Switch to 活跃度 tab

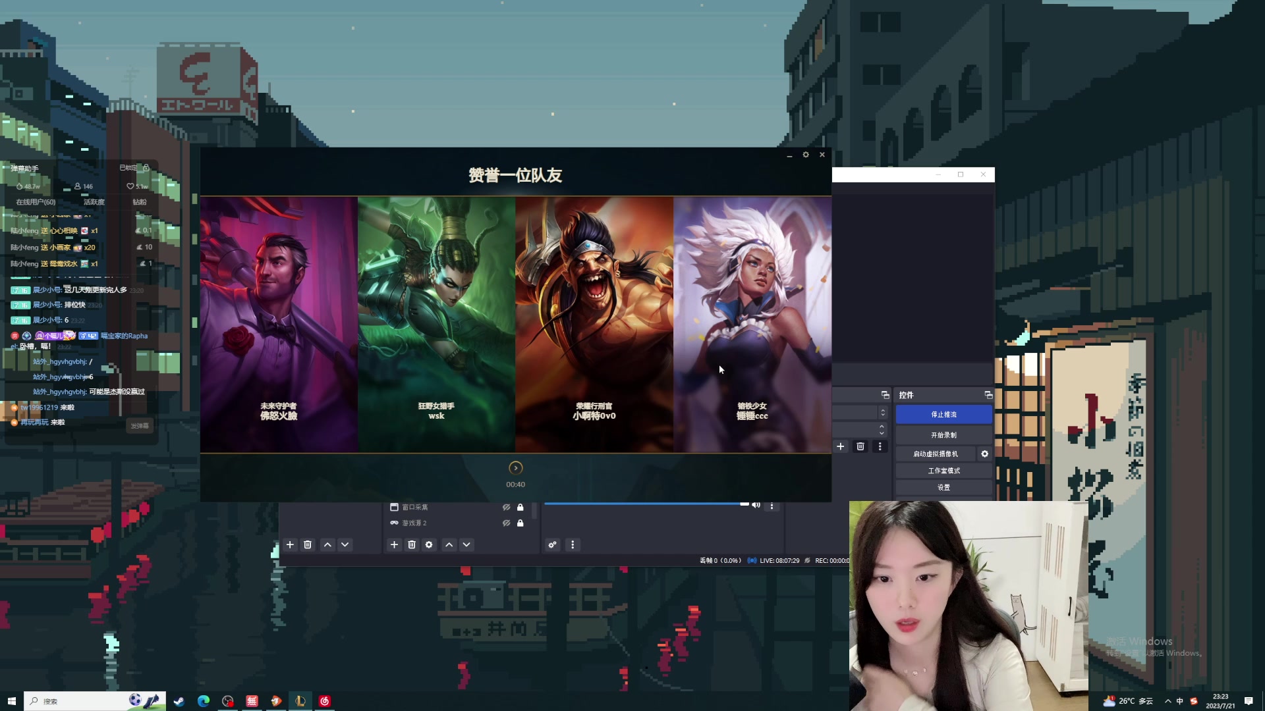click(x=94, y=202)
